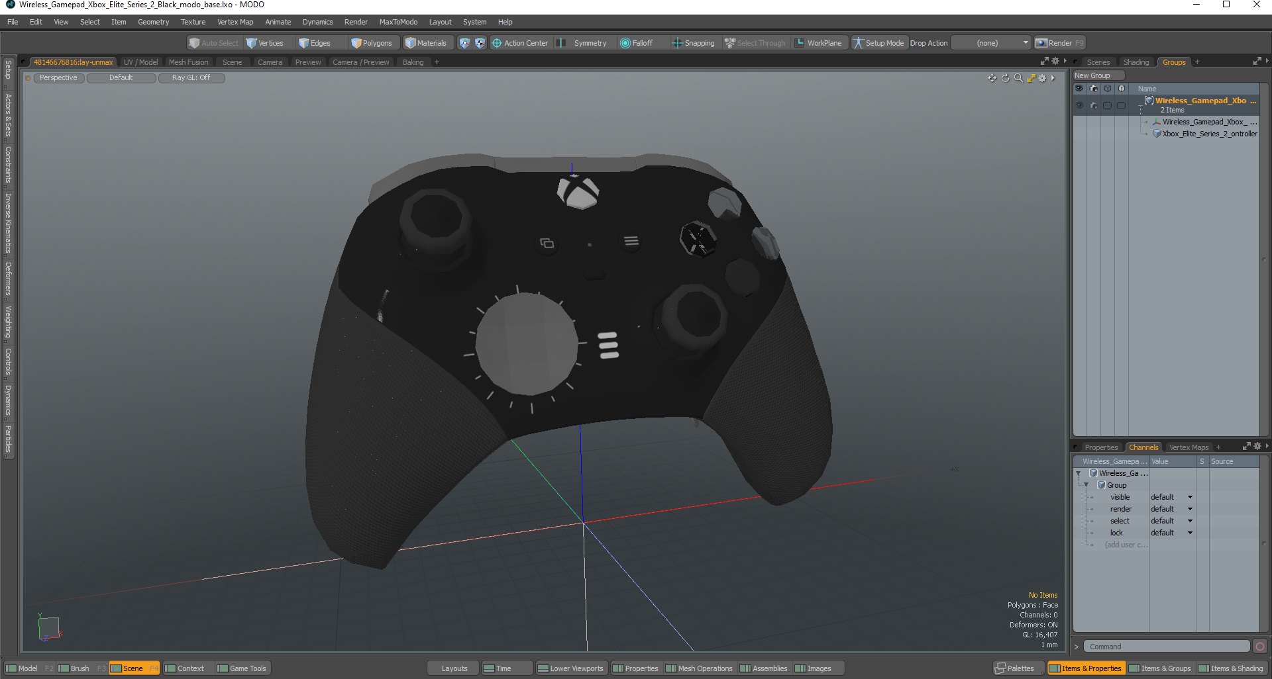Click the Setup Mode button
Viewport: 1272px width, 679px height.
(x=879, y=43)
